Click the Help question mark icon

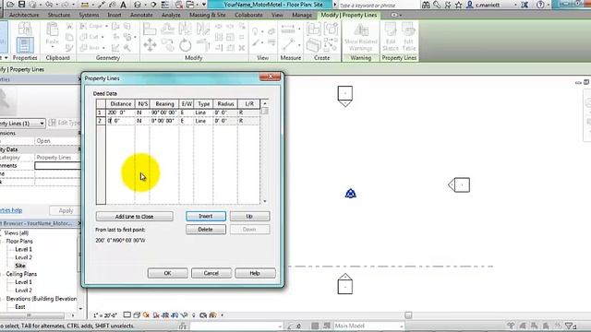[x=540, y=5]
